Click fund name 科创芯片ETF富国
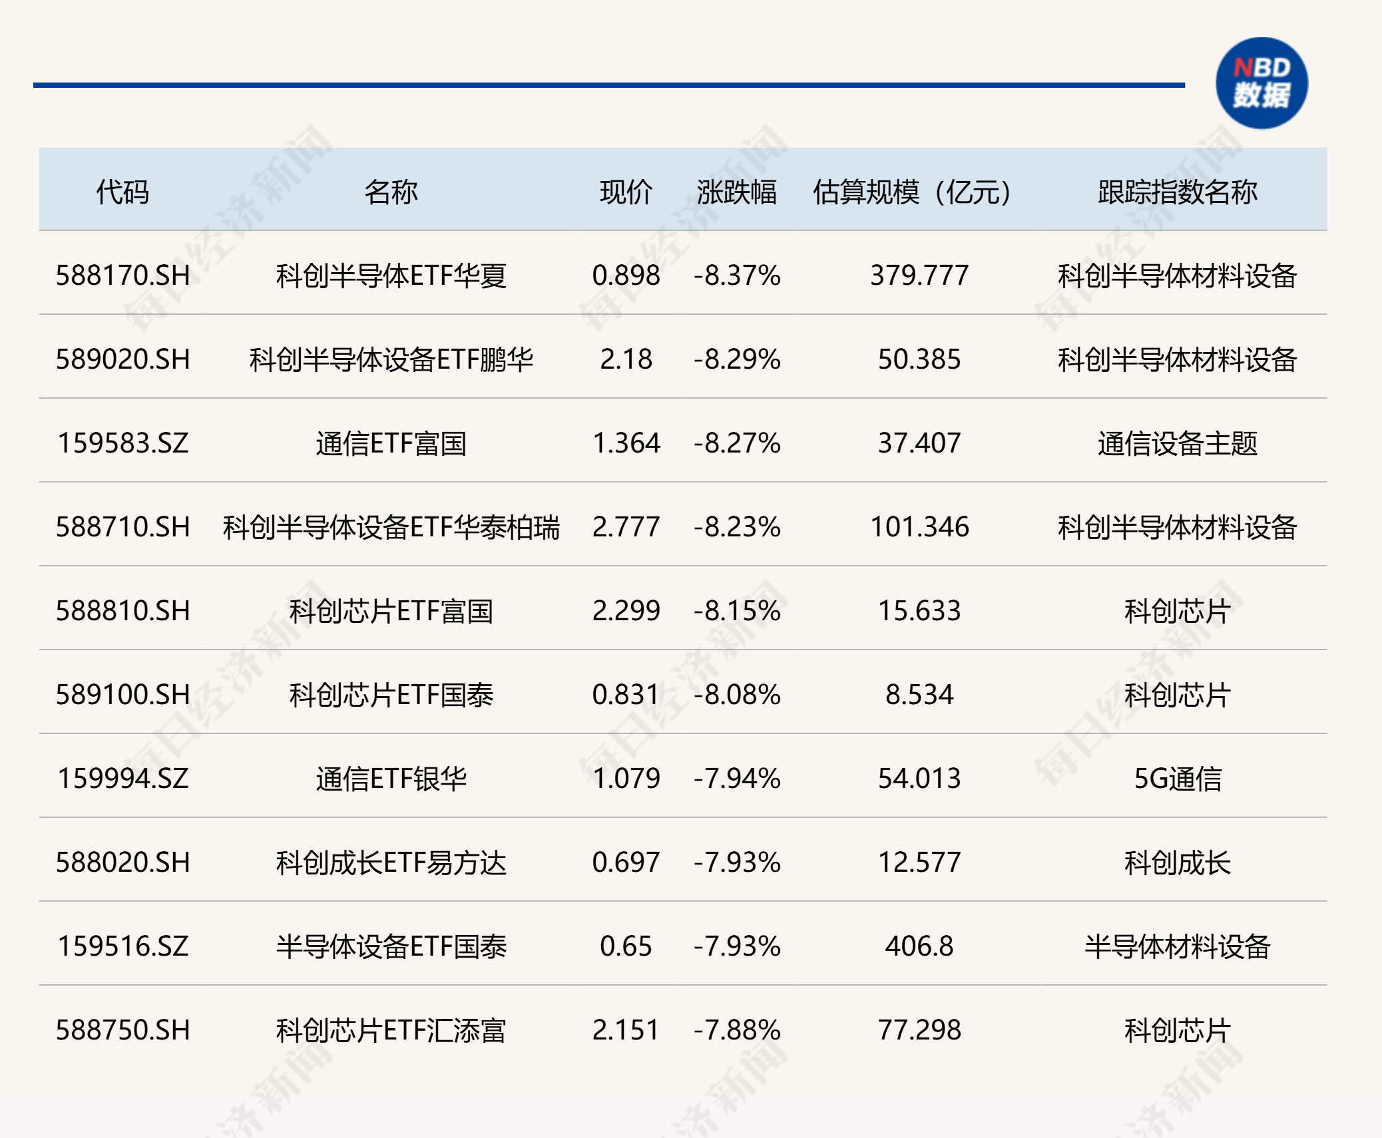 point(391,611)
